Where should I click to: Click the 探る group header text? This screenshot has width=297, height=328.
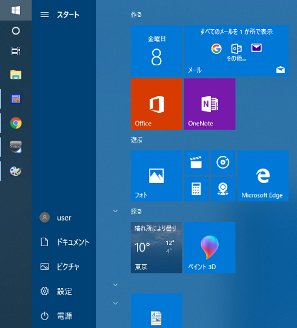click(x=136, y=211)
